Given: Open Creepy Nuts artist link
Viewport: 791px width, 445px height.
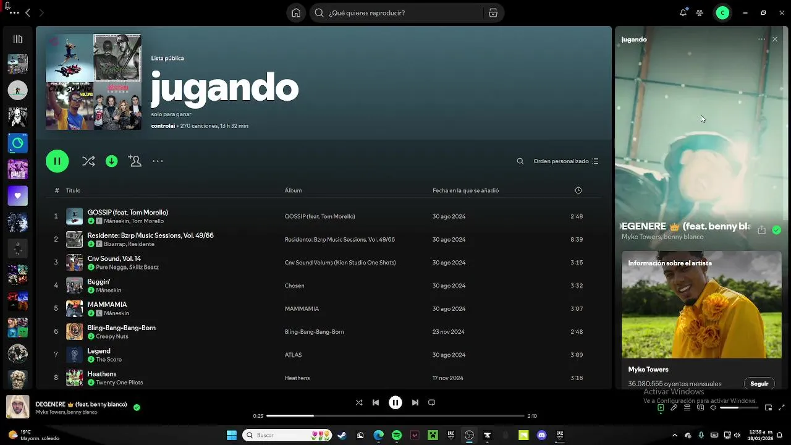Looking at the screenshot, I should [x=112, y=337].
